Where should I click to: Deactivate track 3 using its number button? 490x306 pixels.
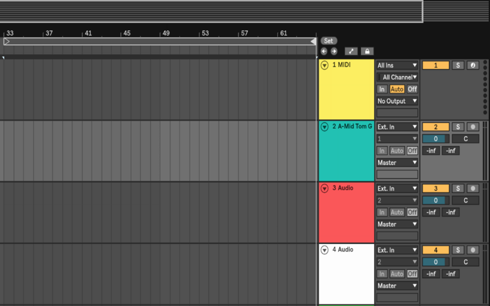point(435,189)
